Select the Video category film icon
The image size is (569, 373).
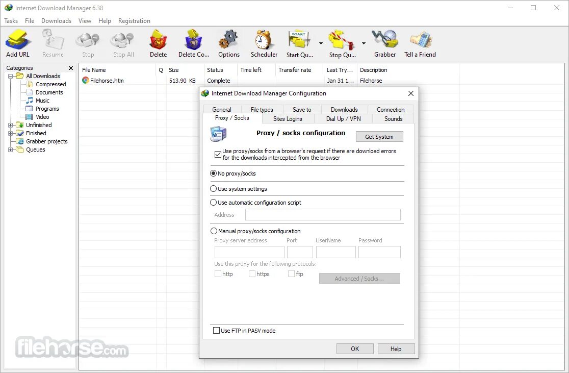coord(30,117)
